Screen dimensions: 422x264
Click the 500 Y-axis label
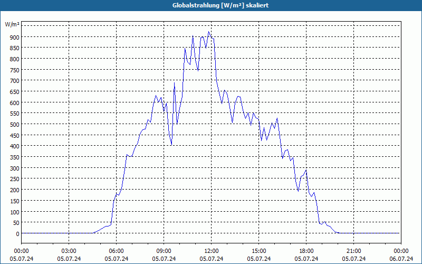[15, 125]
